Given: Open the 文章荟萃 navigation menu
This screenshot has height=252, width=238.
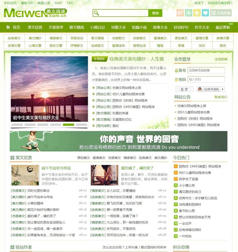Looking at the screenshot, I should (56, 27).
